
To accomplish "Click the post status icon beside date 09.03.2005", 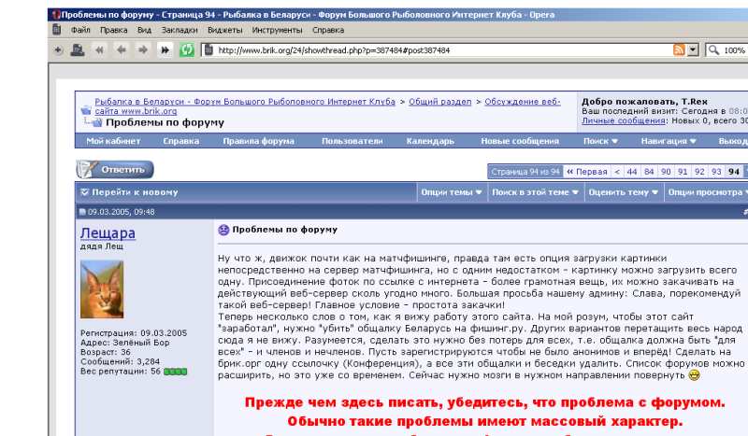I will pyautogui.click(x=82, y=212).
